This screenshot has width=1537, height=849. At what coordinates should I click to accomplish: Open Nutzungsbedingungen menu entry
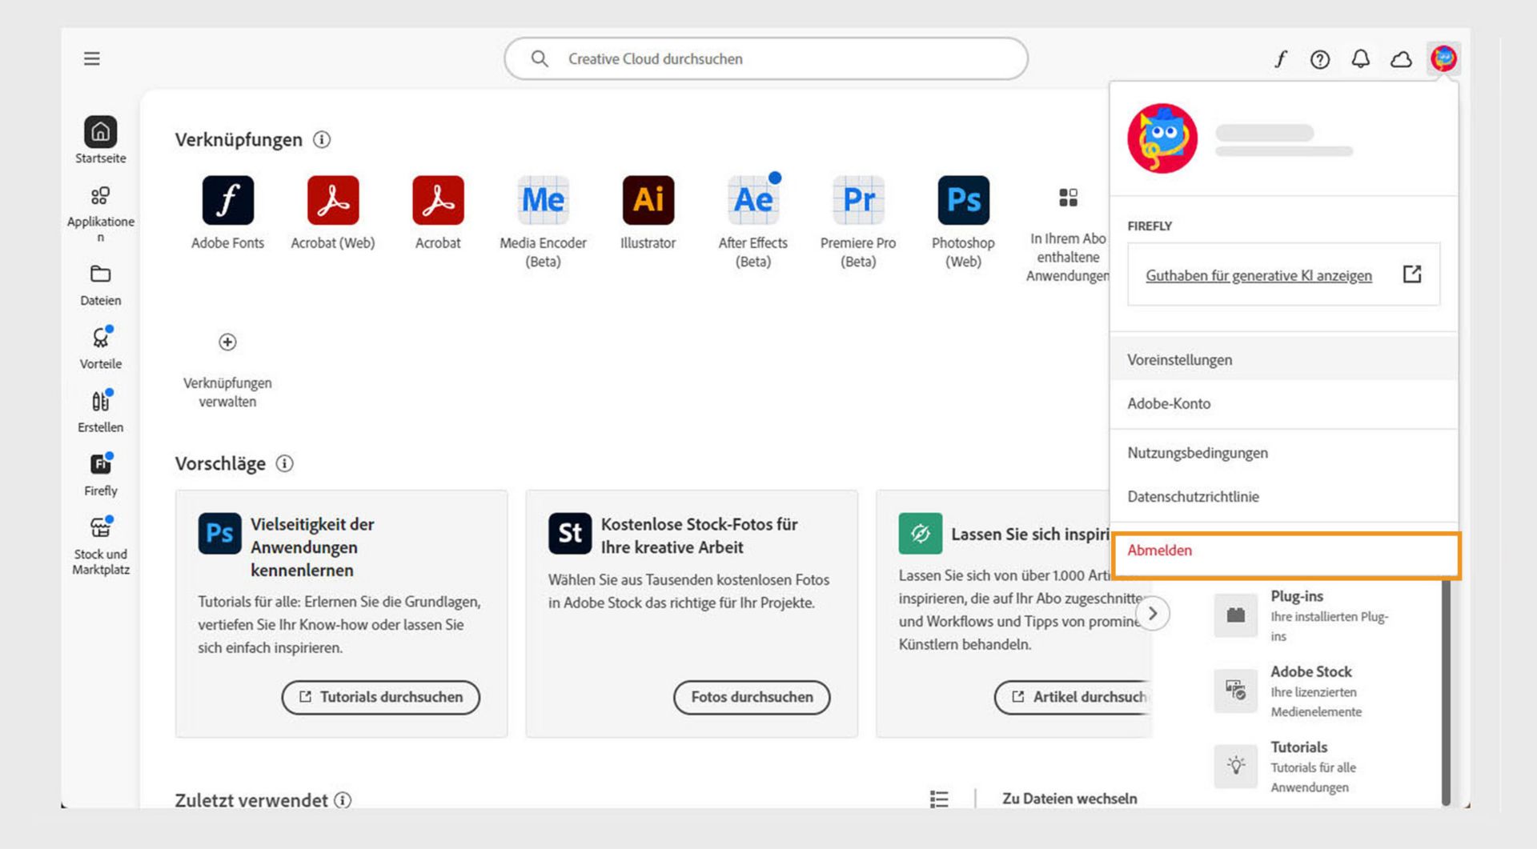1284,453
